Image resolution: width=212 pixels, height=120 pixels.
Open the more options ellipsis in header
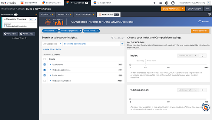click(207, 9)
